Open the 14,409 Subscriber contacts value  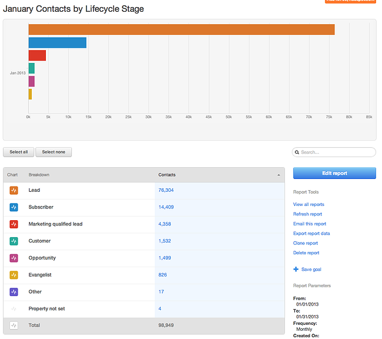pos(166,207)
